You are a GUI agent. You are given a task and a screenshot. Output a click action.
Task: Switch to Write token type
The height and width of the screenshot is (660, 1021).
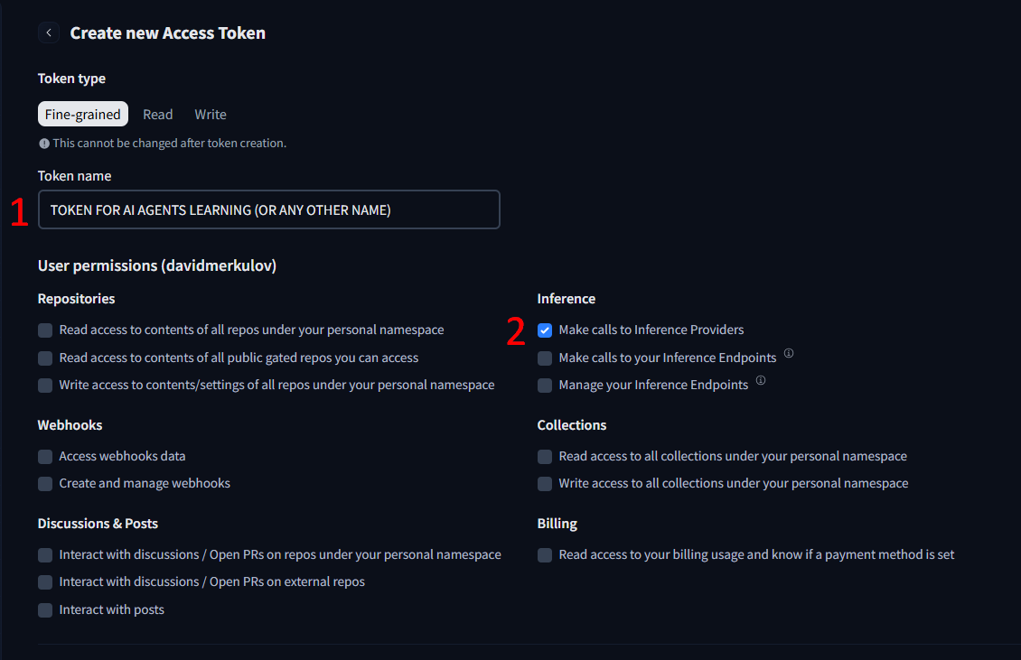[211, 115]
